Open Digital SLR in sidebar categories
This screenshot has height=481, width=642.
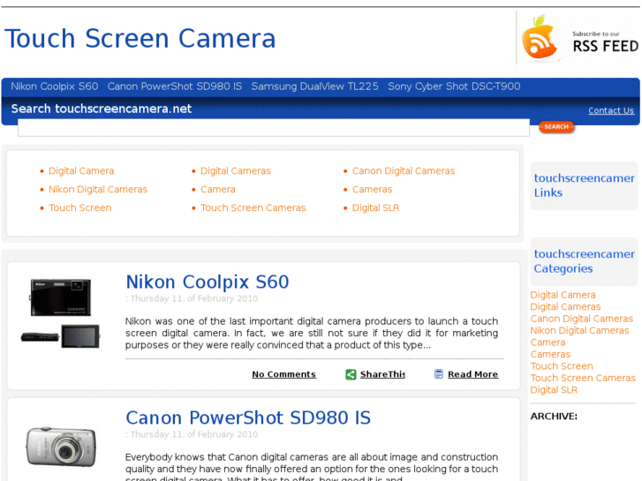click(554, 390)
